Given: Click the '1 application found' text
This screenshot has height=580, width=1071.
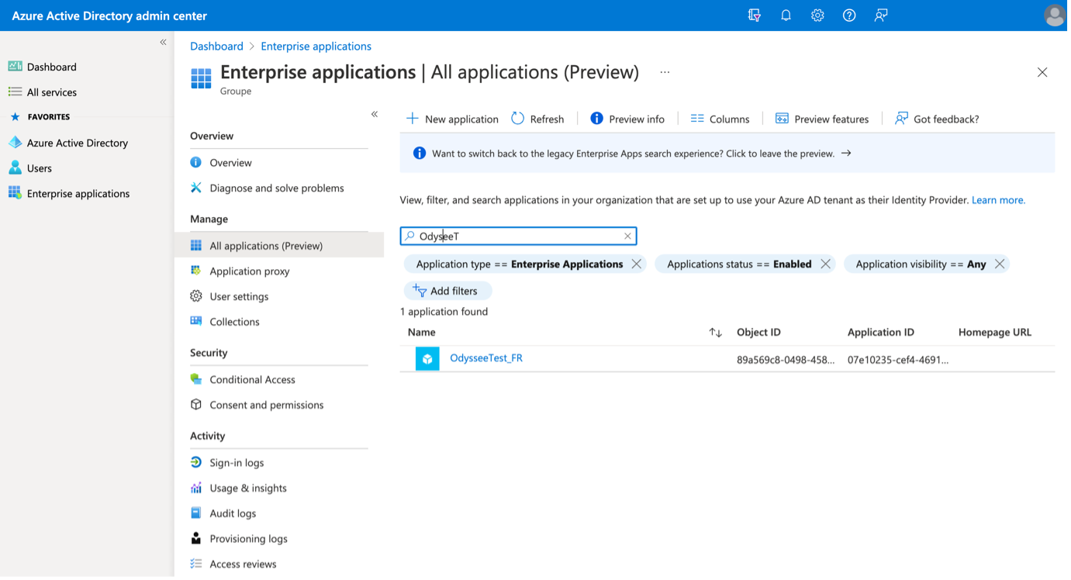Looking at the screenshot, I should 444,312.
